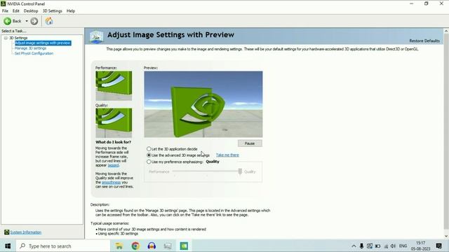Click the page scrollbar up arrow
Image resolution: width=449 pixels, height=252 pixels.
pos(446,31)
